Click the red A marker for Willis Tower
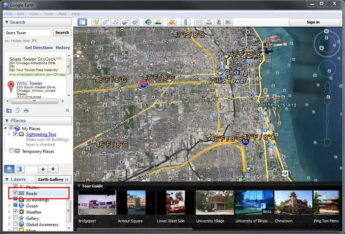 coord(11,86)
